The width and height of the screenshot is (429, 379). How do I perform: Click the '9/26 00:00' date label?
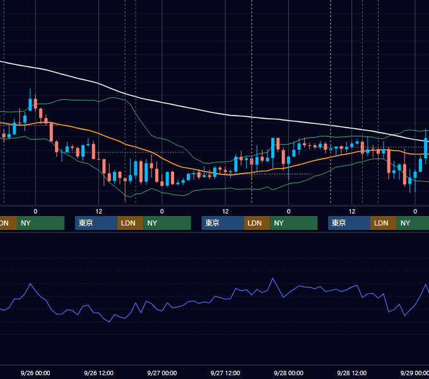(35, 373)
